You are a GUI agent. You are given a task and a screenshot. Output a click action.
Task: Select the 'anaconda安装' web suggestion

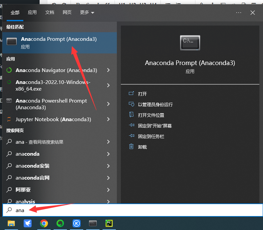coord(33,166)
